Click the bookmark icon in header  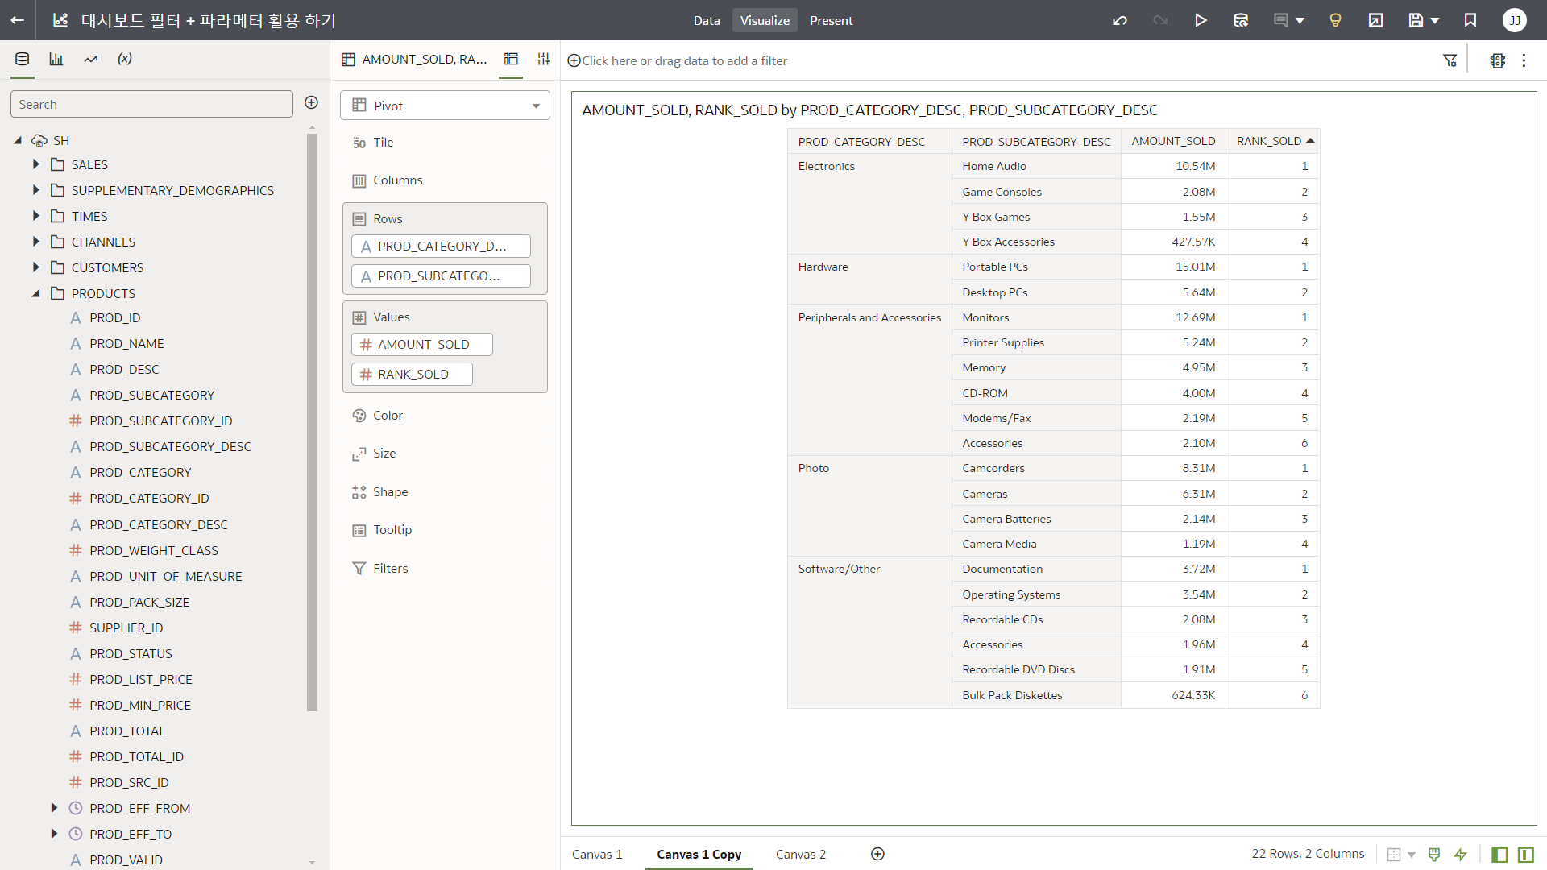1470,20
